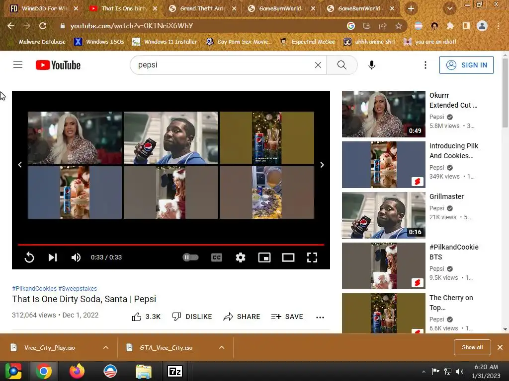Show next end-screen suggestions
Screen dimensions: 509x381
point(322,165)
